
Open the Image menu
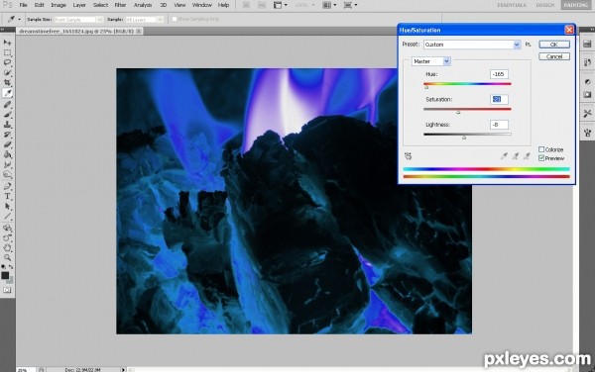tap(59, 5)
